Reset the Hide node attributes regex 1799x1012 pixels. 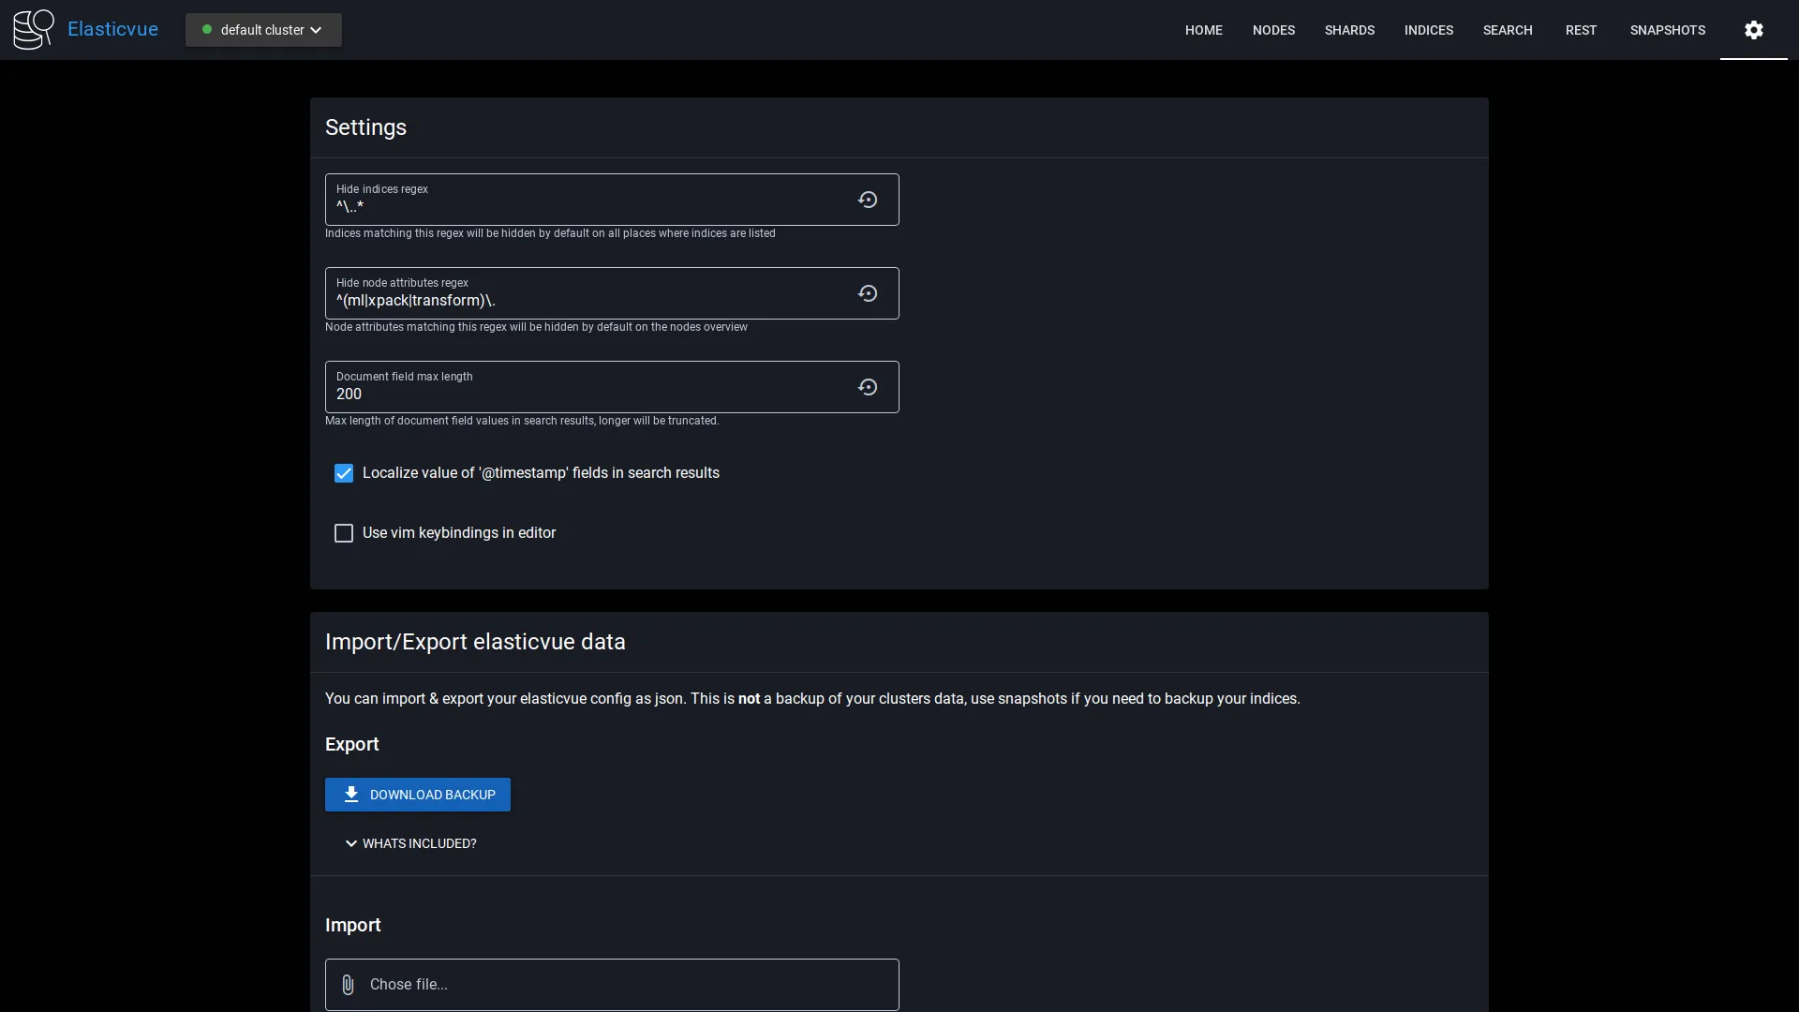pyautogui.click(x=868, y=293)
